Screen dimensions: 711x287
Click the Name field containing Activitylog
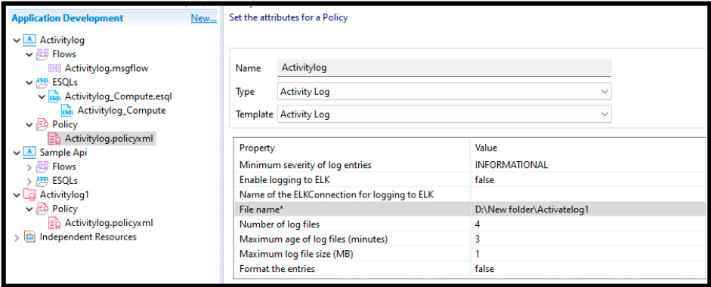(x=444, y=68)
